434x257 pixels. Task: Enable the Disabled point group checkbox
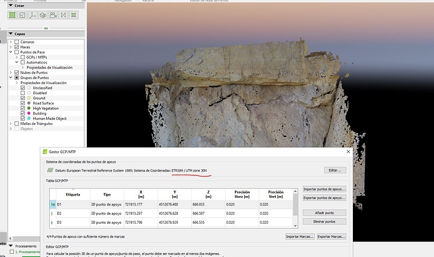click(x=23, y=92)
